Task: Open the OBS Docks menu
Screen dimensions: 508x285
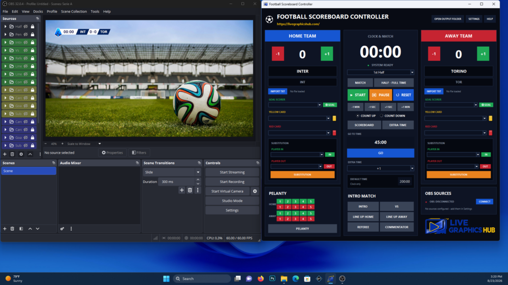Action: pos(38,11)
